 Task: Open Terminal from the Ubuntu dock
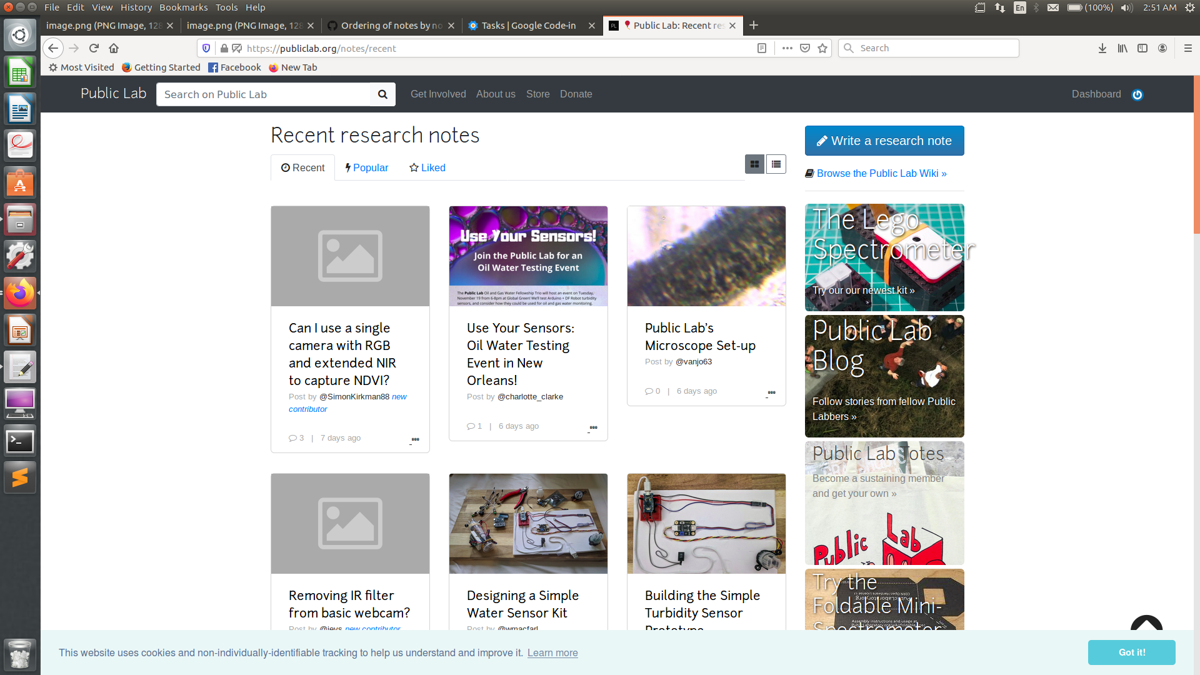[x=20, y=441]
